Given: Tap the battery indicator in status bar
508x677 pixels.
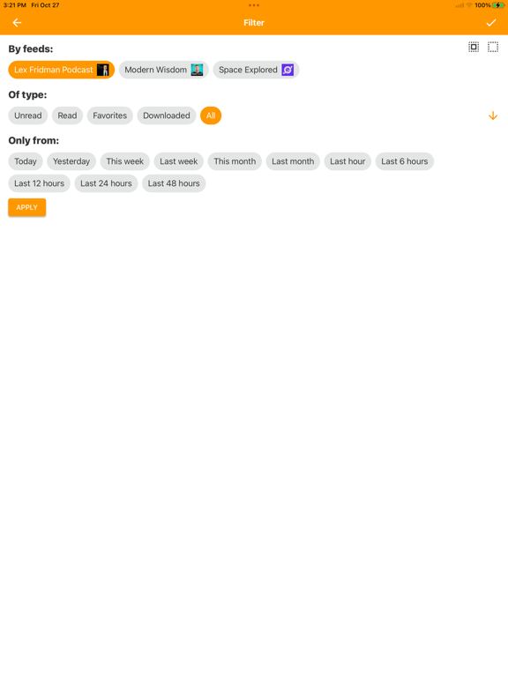Looking at the screenshot, I should pos(498,5).
